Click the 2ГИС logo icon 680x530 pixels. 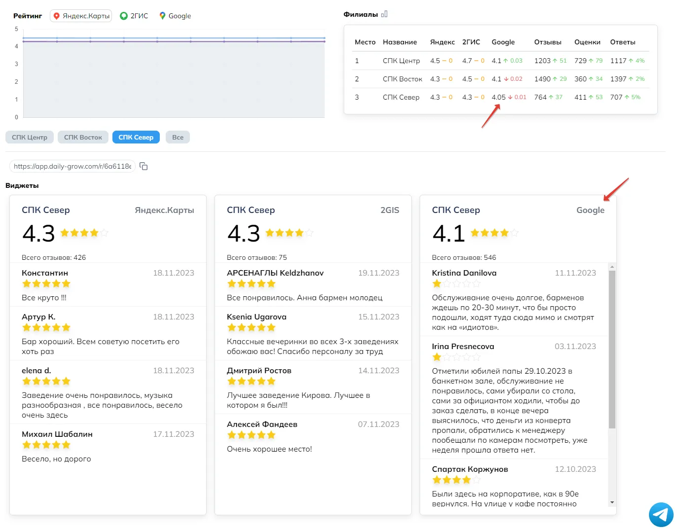point(124,16)
